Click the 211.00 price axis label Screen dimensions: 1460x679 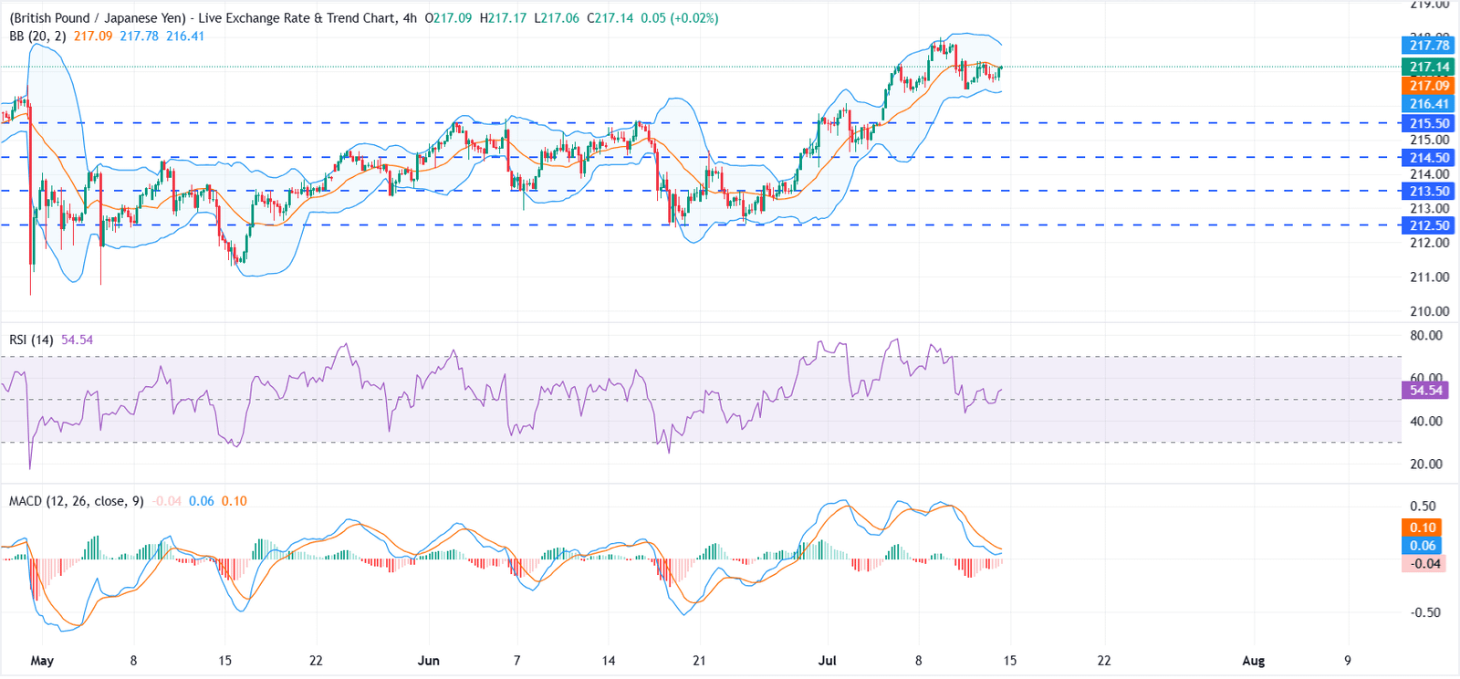click(1430, 277)
